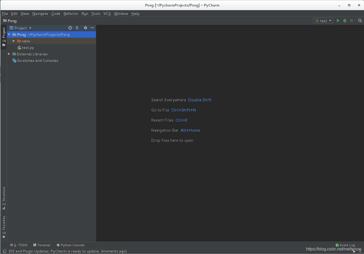Select Scratches and Consoles row
The image size is (364, 254).
pos(51,61)
